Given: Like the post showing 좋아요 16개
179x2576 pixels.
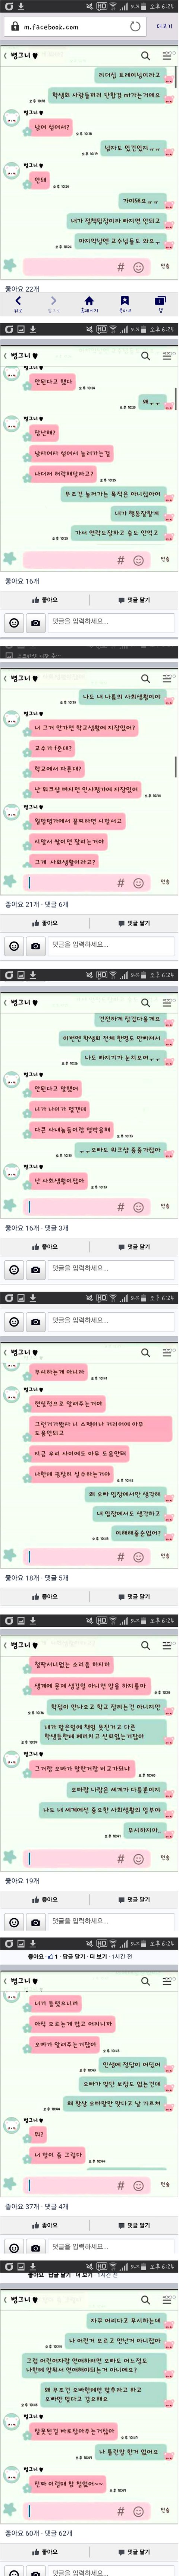Looking at the screenshot, I should [x=45, y=600].
